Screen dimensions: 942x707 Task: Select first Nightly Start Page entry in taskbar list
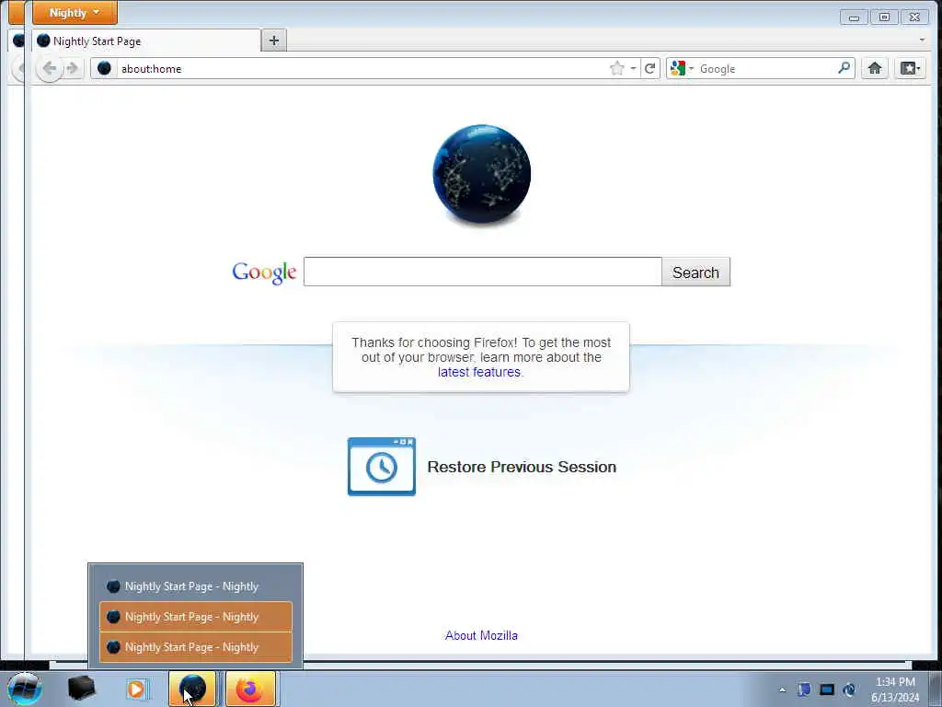[196, 586]
